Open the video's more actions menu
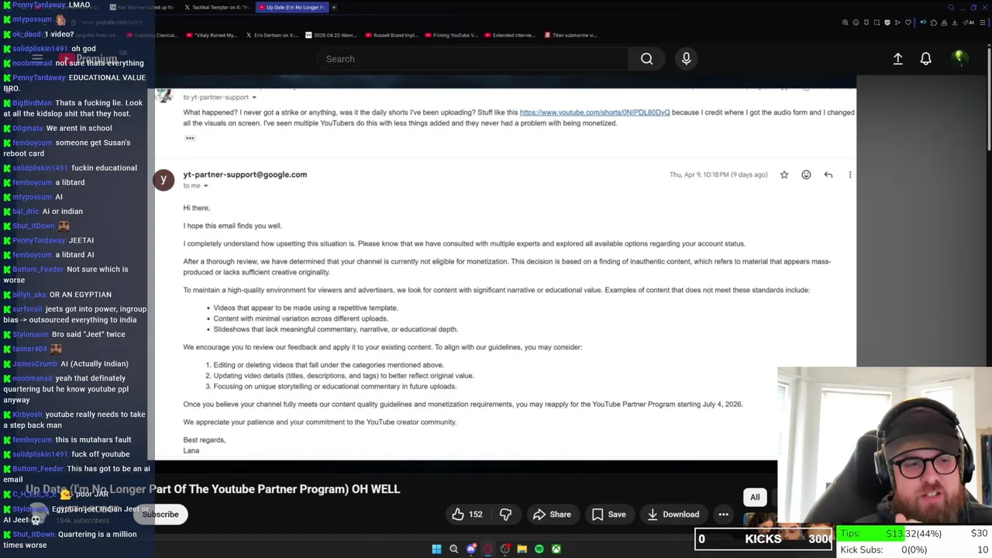 723,515
